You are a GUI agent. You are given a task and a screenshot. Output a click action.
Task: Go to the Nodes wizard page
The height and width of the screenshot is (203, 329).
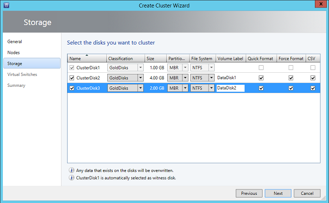[x=14, y=53]
